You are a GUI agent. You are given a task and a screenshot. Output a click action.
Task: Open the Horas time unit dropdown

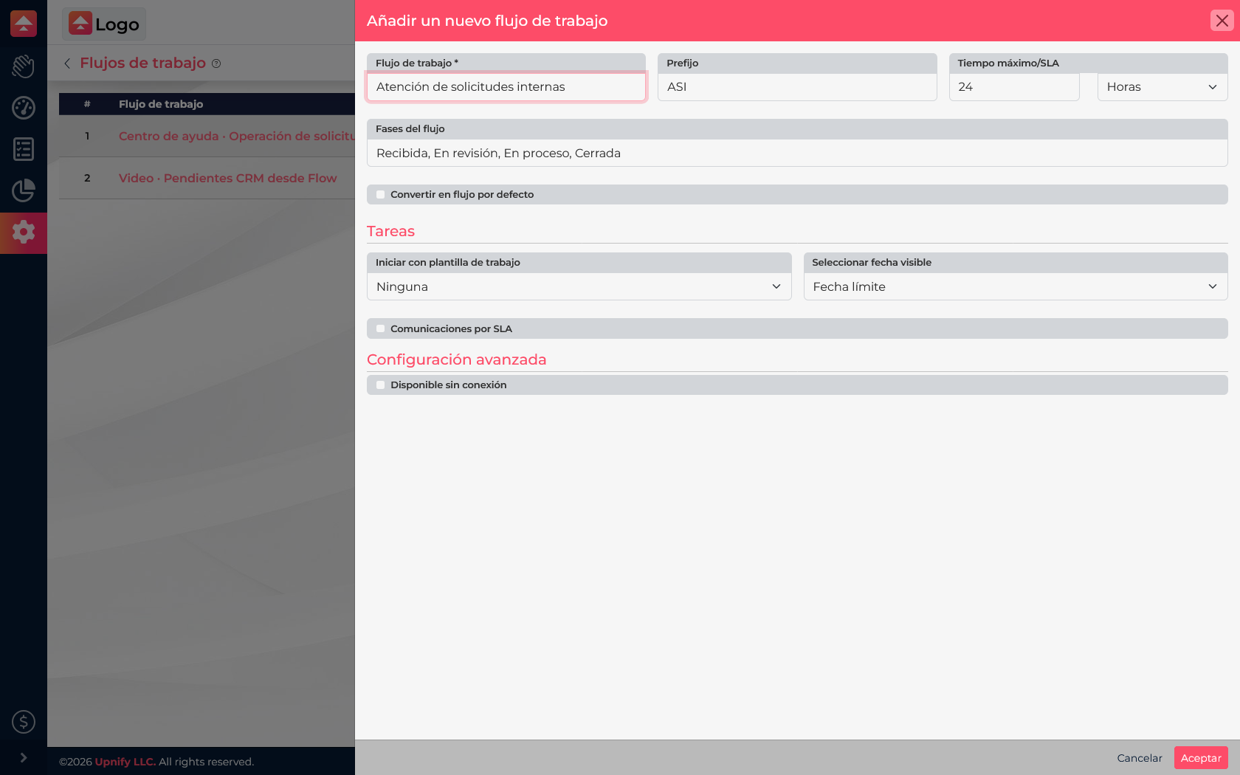click(1162, 87)
